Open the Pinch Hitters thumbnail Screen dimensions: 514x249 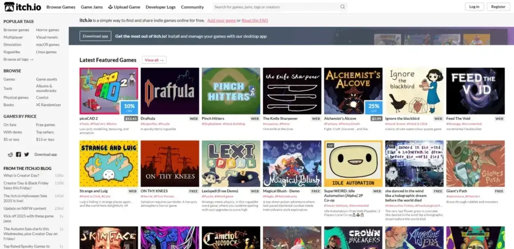[231, 91]
